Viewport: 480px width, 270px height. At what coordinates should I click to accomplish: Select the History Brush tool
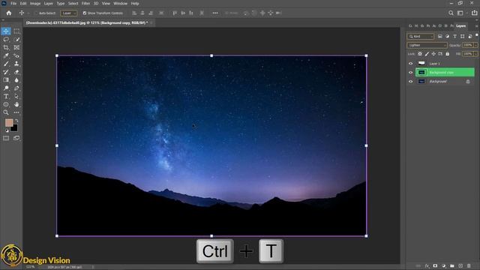[6, 72]
